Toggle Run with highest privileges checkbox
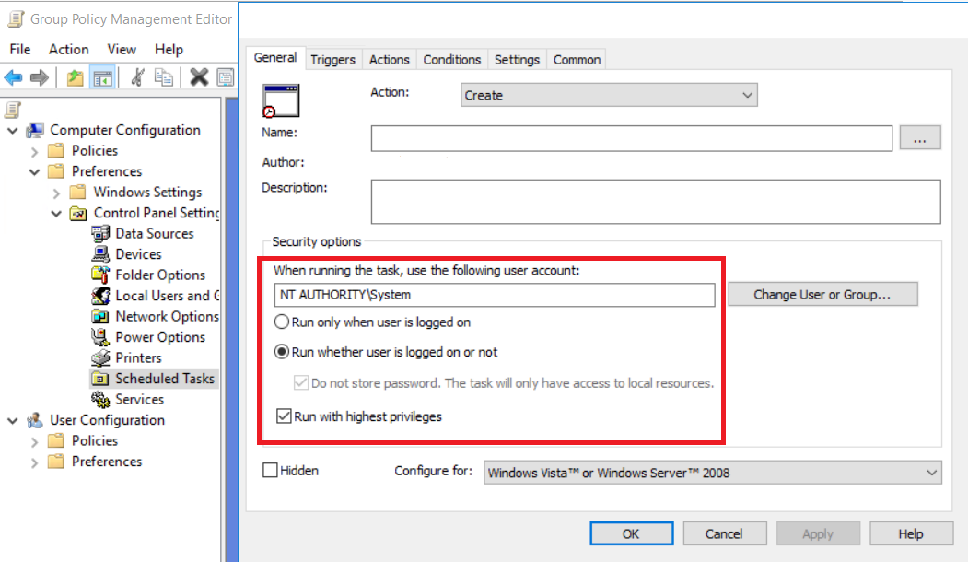Viewport: 968px width, 562px height. click(x=284, y=416)
